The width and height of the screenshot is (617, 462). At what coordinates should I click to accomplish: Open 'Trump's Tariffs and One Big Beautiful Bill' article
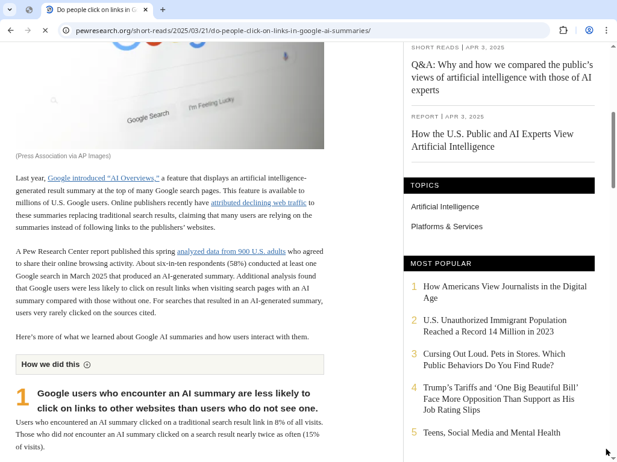coord(501,399)
